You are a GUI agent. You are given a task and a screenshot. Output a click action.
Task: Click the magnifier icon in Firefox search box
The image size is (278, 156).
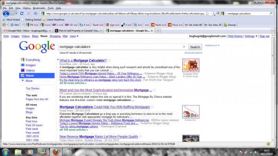[271, 13]
